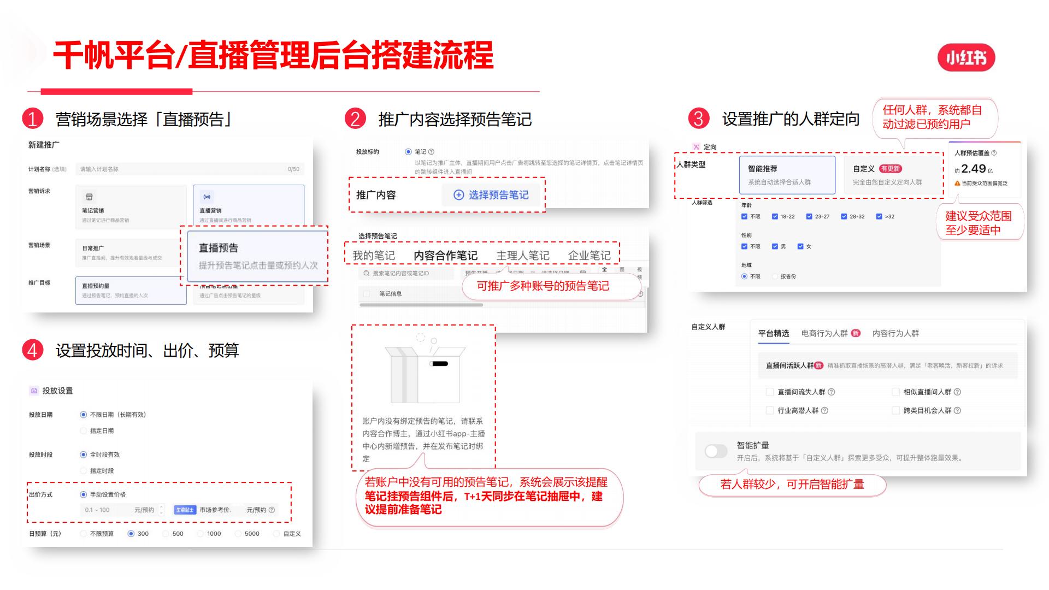
Task: Click the stepper arrows on bid price field
Action: (x=161, y=510)
